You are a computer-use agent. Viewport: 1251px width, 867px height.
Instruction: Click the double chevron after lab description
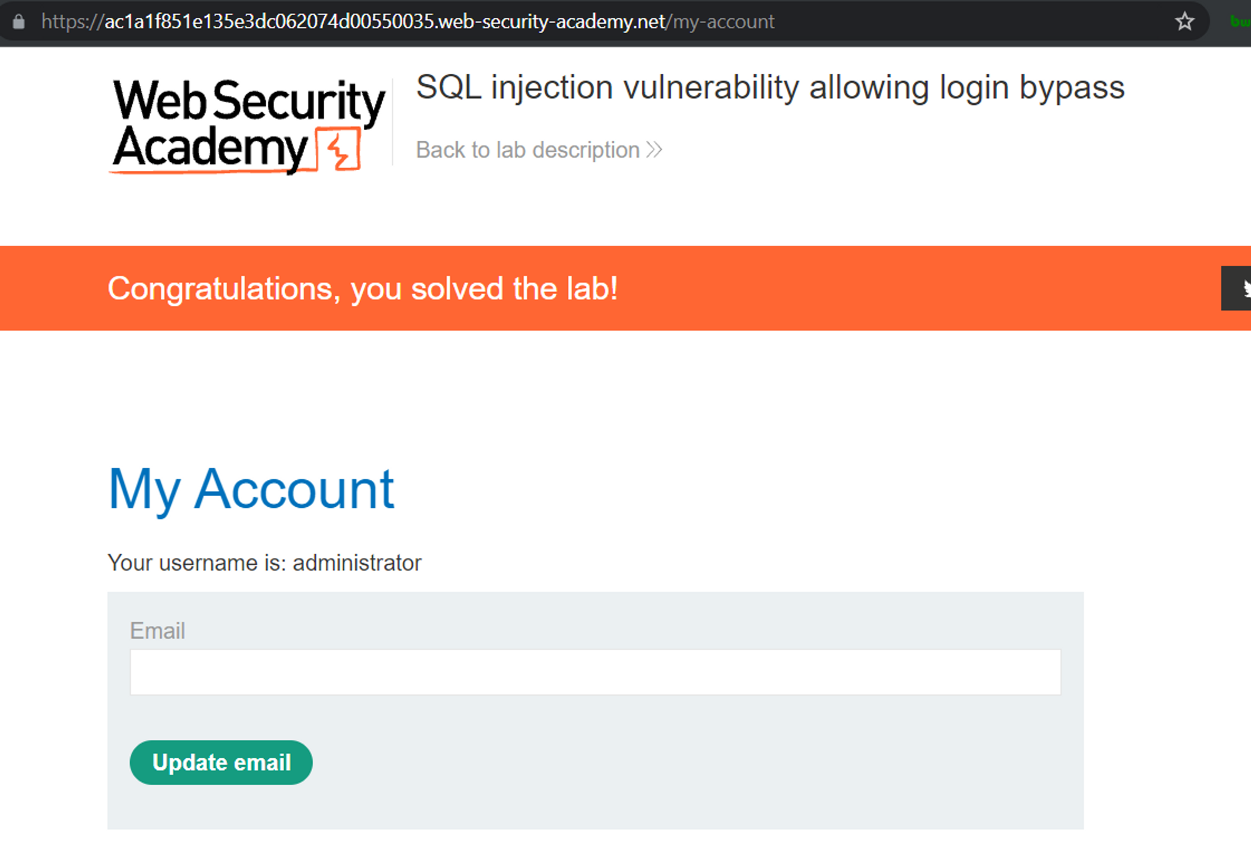click(x=654, y=150)
